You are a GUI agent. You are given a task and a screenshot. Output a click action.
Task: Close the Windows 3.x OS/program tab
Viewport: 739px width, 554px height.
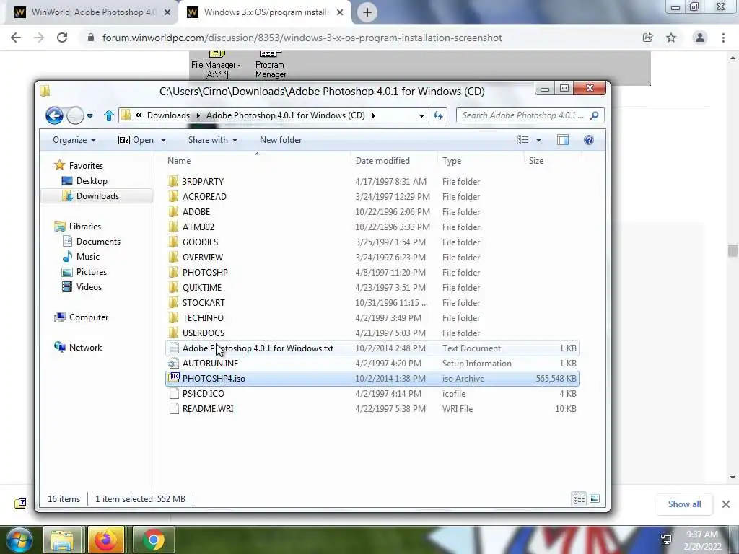pos(340,12)
